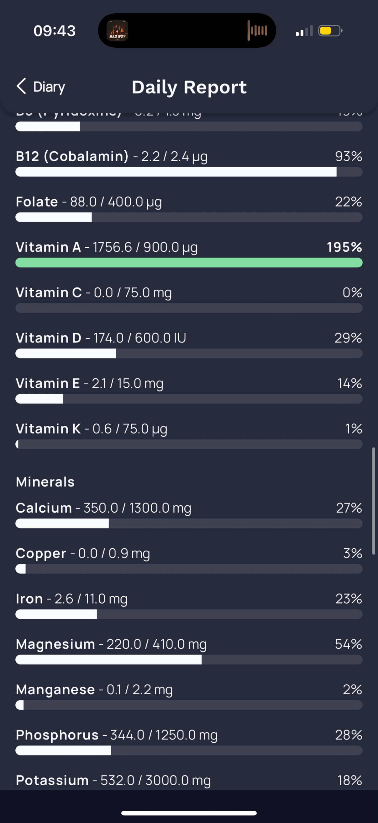Select the Magnesium progress bar
Screen dimensions: 378x823
[x=189, y=659]
